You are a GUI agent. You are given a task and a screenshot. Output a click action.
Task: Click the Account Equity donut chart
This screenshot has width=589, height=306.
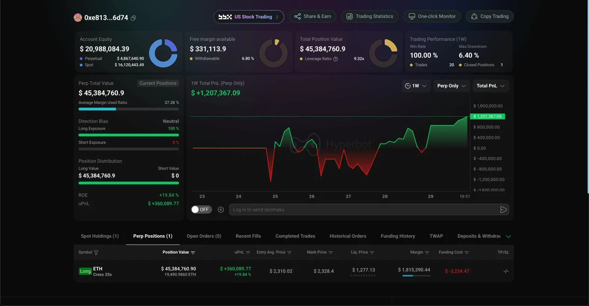click(163, 53)
